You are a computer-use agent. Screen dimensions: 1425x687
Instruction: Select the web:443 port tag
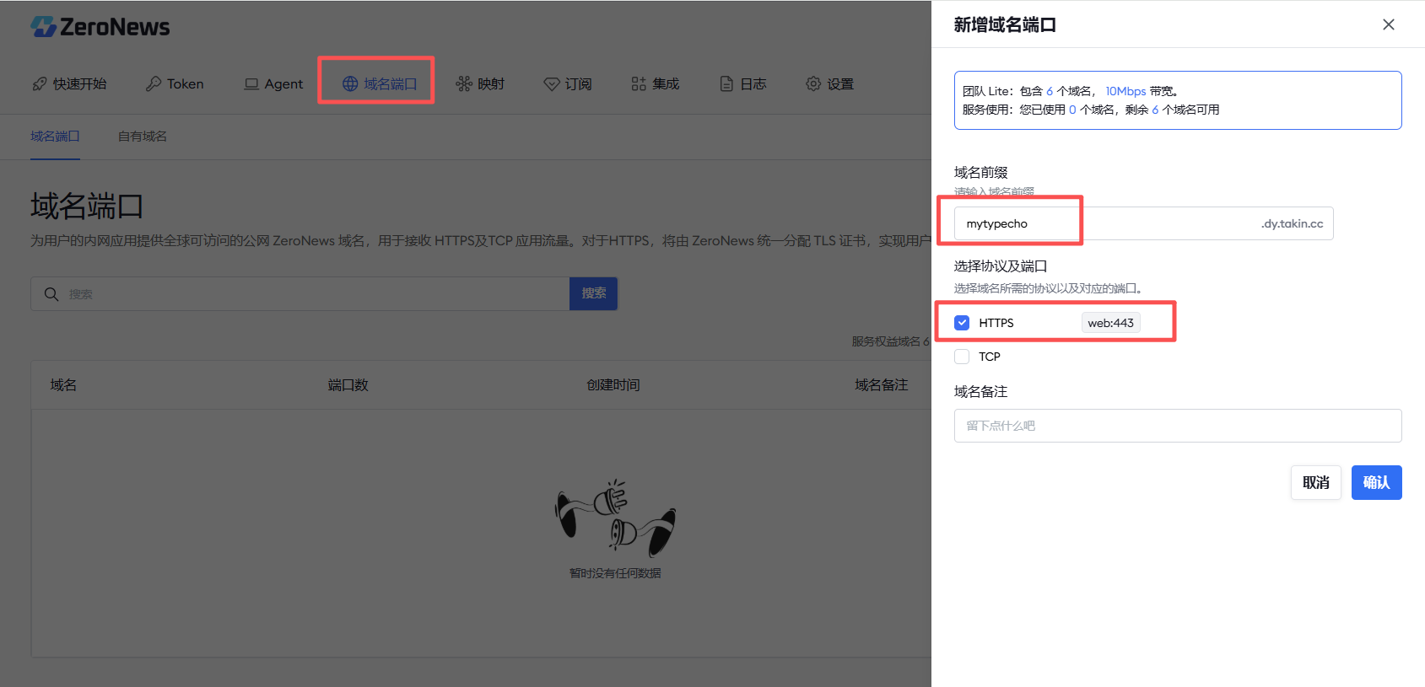pyautogui.click(x=1110, y=323)
